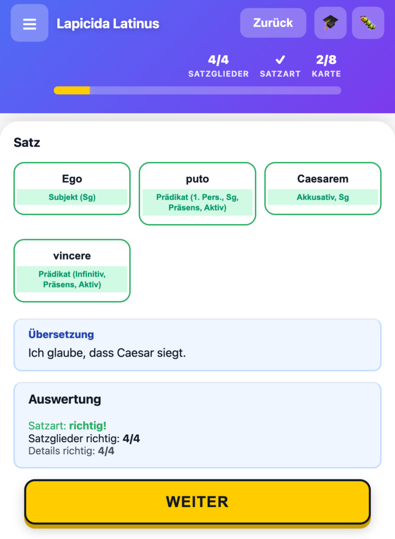Screen dimensions: 395x539
Task: Select the word card vincere
Action: pyautogui.click(x=72, y=256)
